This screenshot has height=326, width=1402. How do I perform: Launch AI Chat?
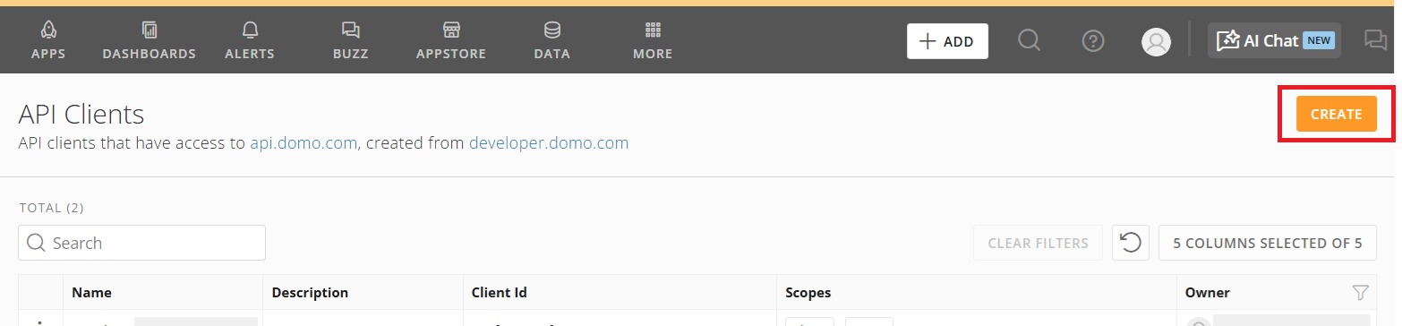pyautogui.click(x=1275, y=40)
